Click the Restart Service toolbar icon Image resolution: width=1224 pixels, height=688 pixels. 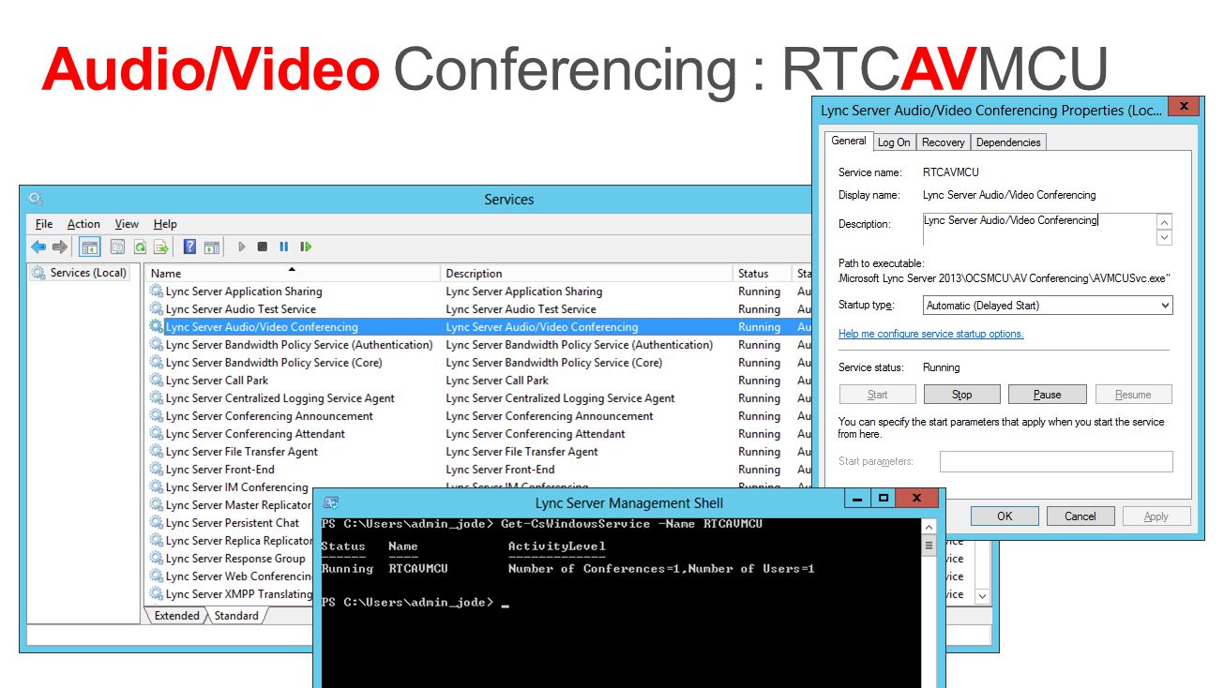(306, 247)
